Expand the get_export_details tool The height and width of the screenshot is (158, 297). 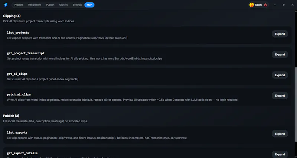tap(280, 154)
